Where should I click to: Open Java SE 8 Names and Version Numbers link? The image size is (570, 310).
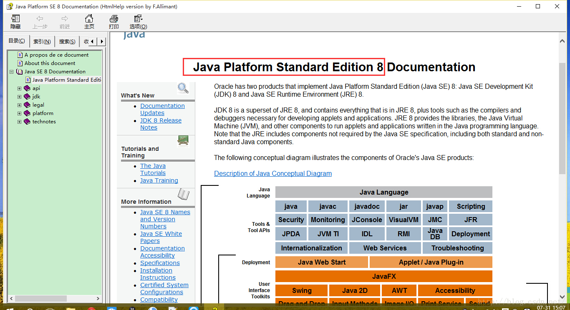pyautogui.click(x=165, y=219)
